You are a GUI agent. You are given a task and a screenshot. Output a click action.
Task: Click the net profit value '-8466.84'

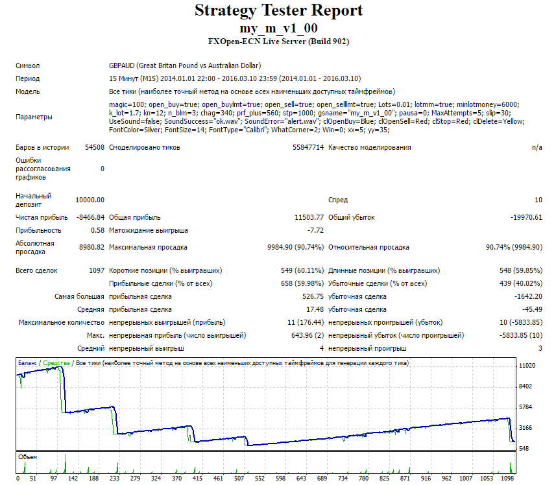(90, 217)
